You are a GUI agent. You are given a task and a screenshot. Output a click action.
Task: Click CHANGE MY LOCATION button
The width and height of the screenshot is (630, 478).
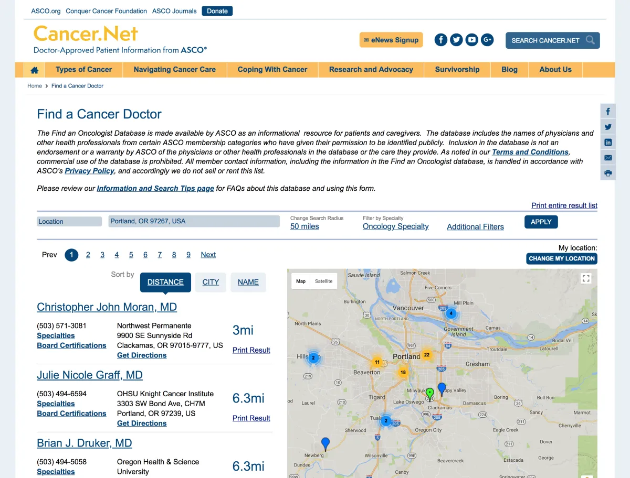point(562,258)
